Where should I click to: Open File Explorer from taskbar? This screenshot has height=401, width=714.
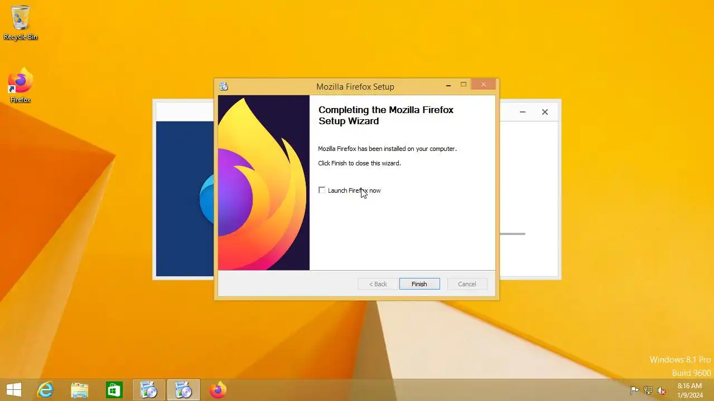[80, 390]
